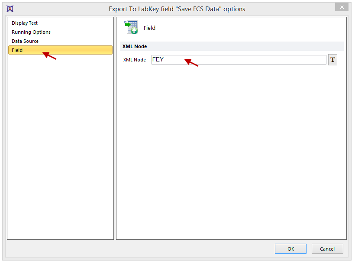Click the Field heading text next to icon

click(x=149, y=28)
